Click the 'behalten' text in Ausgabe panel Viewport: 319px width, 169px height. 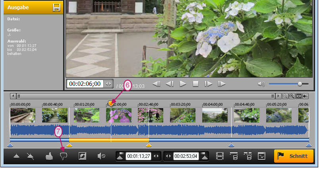14,54
